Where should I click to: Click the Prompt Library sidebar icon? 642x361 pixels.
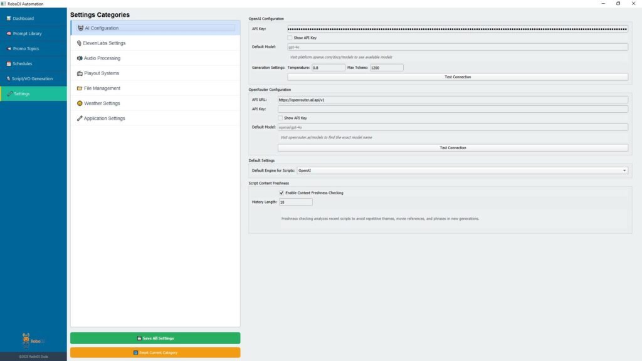point(9,33)
